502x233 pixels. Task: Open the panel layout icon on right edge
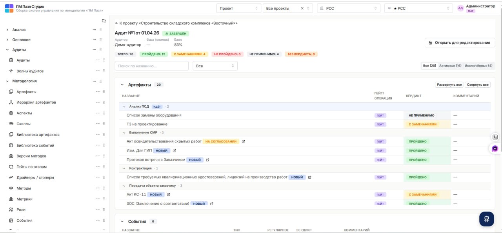[x=495, y=137]
